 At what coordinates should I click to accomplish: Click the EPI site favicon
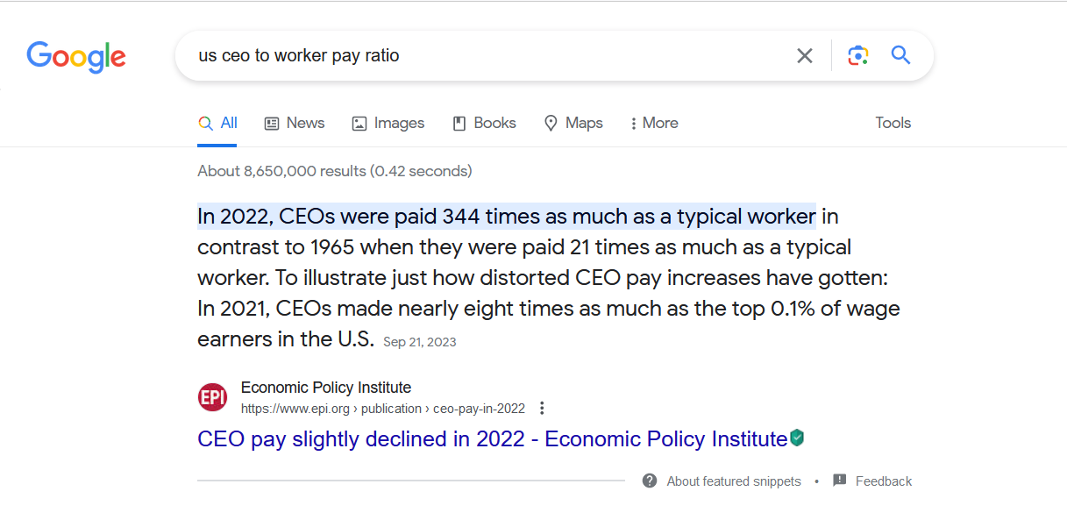(x=212, y=397)
